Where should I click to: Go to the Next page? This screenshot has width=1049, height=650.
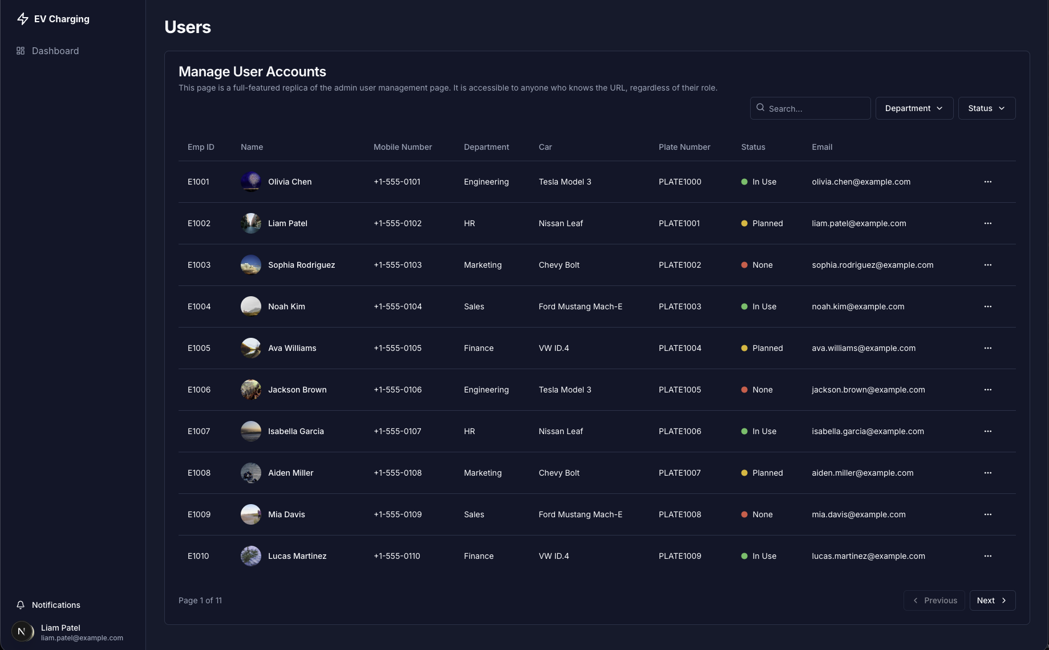(992, 600)
